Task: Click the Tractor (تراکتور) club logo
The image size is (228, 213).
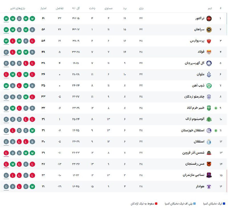Action: click(209, 19)
